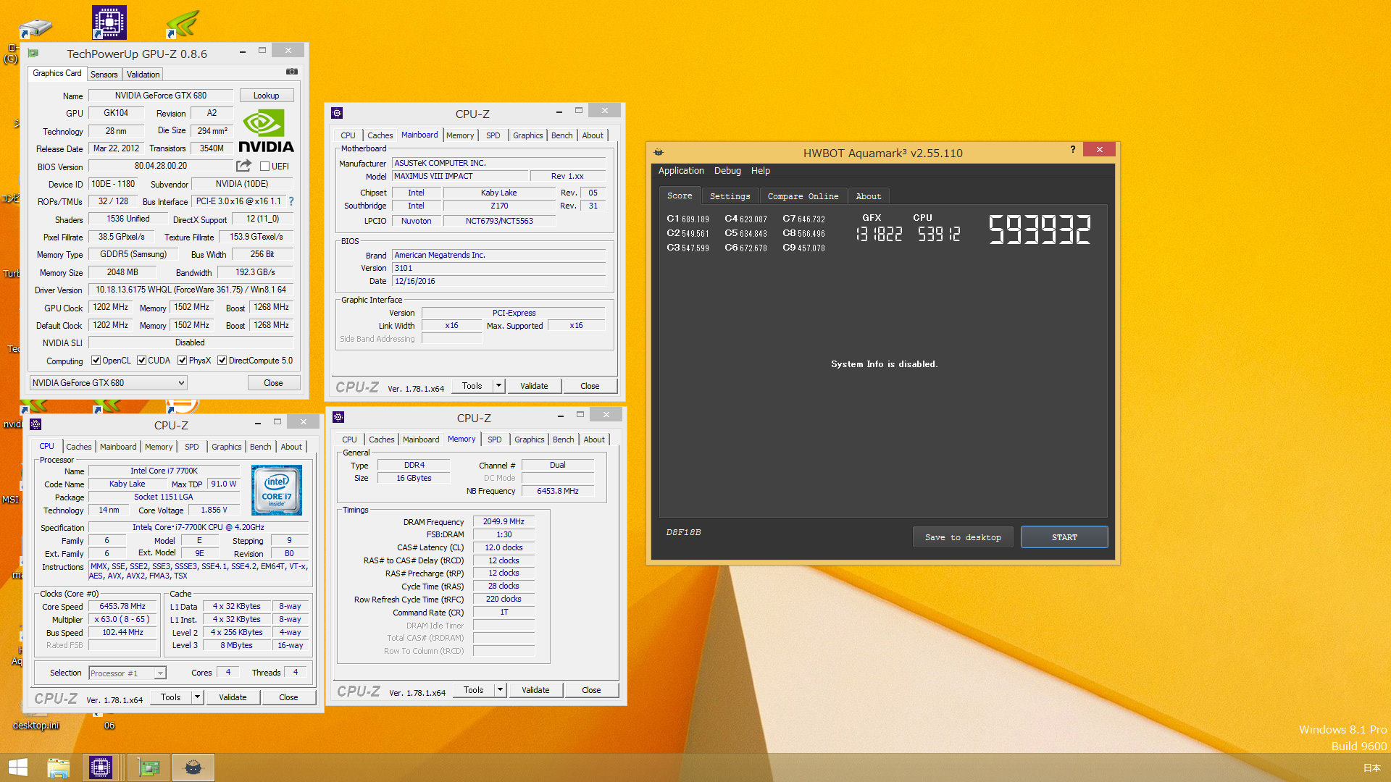Click the Lookup button in GPU-Z
The image size is (1391, 782).
click(266, 96)
